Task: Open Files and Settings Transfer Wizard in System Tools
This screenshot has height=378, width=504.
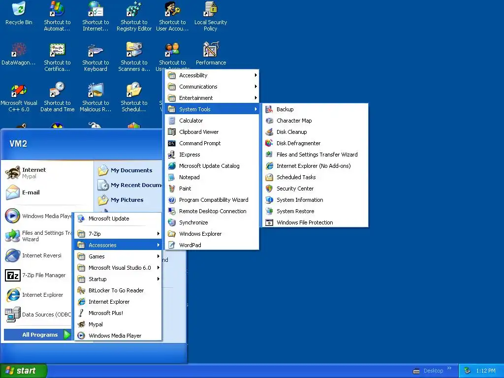Action: pos(315,155)
